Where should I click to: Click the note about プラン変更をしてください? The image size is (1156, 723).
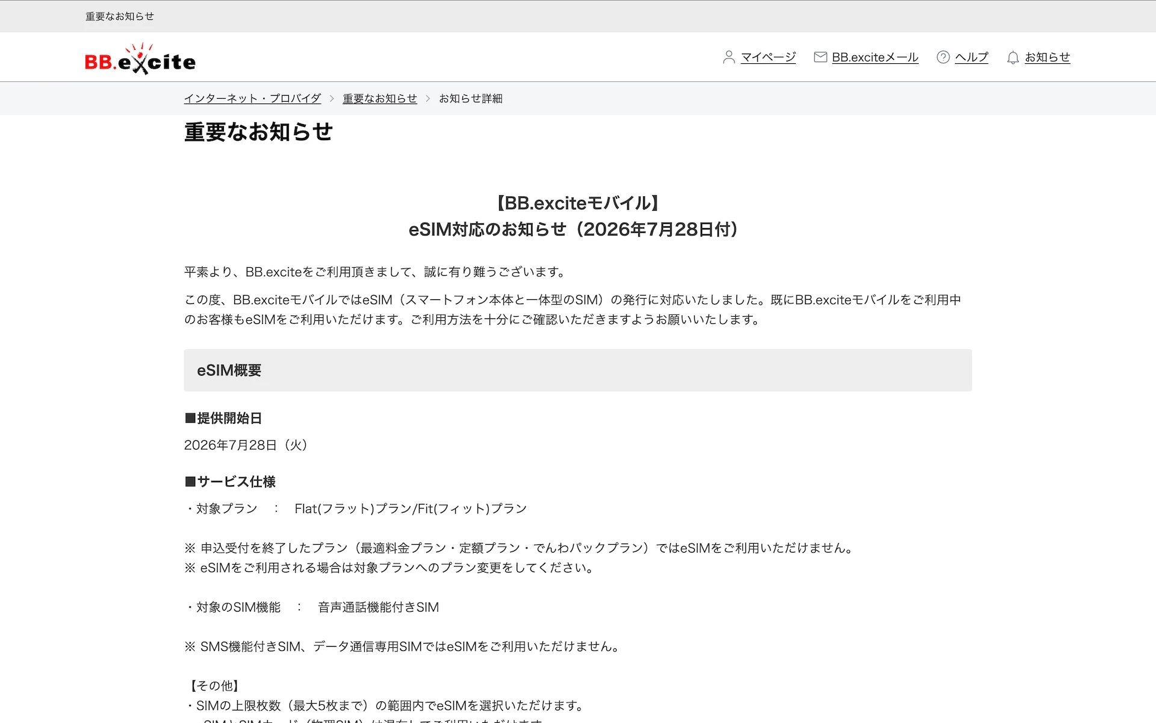389,568
